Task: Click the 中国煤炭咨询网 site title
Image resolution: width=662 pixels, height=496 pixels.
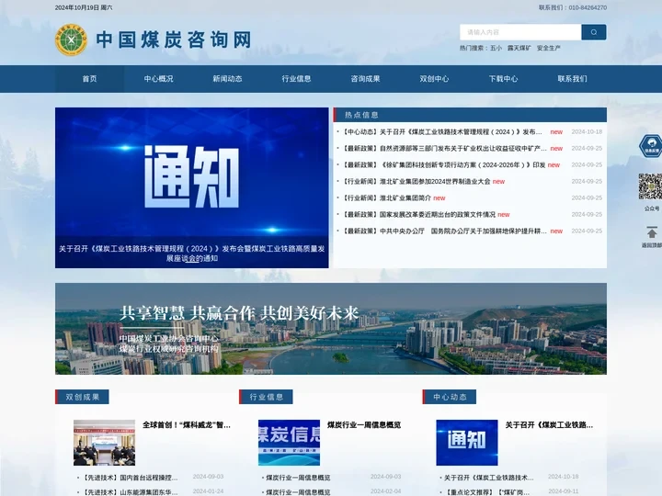Action: [x=174, y=39]
